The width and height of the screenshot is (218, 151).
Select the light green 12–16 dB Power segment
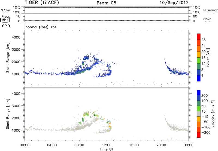tap(199, 61)
